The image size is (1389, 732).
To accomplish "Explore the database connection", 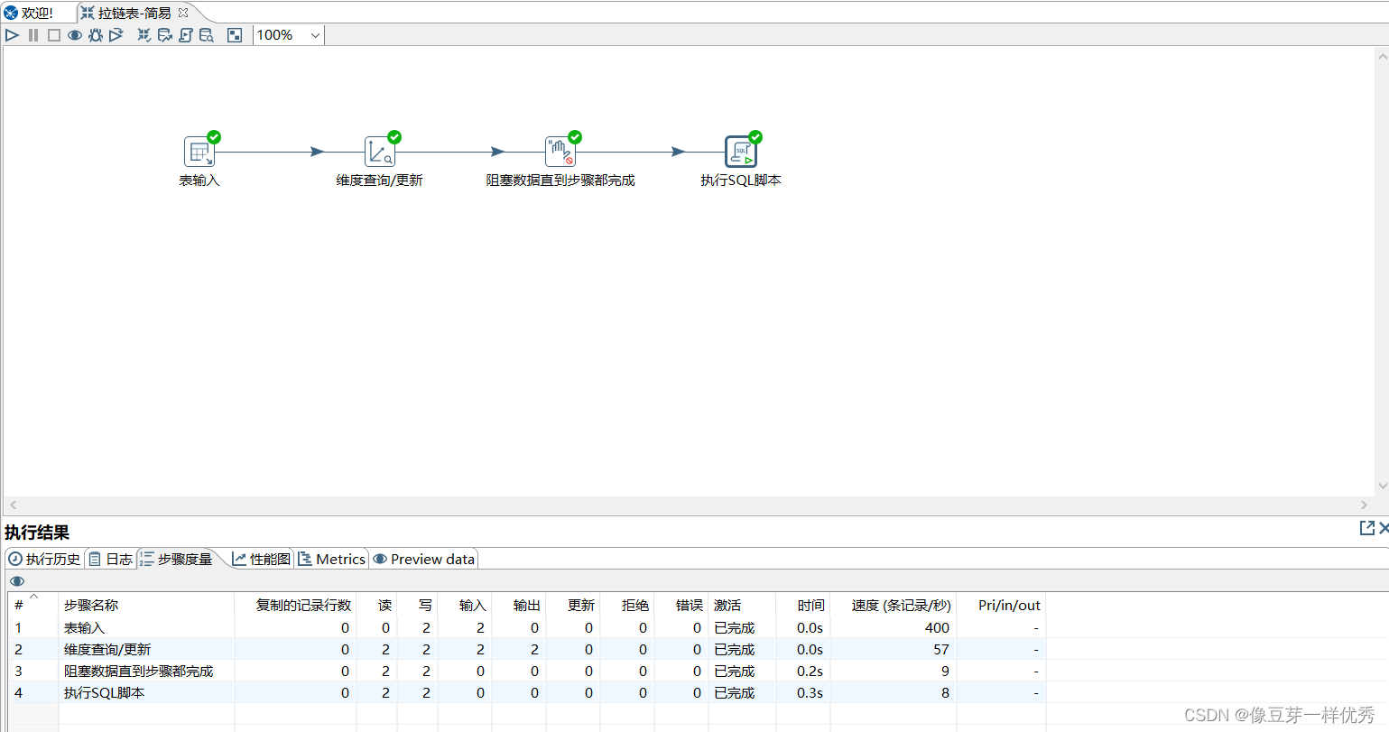I will 207,35.
